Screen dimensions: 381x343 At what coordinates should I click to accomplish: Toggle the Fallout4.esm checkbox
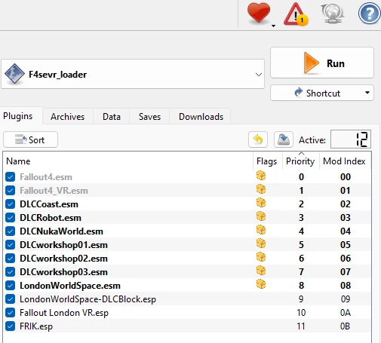(x=11, y=177)
